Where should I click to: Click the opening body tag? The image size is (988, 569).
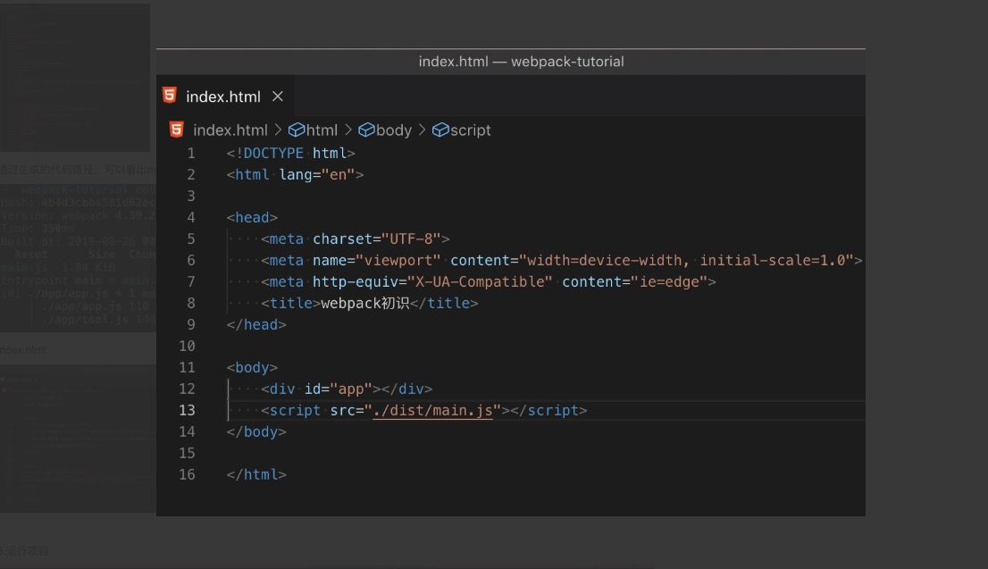point(252,367)
